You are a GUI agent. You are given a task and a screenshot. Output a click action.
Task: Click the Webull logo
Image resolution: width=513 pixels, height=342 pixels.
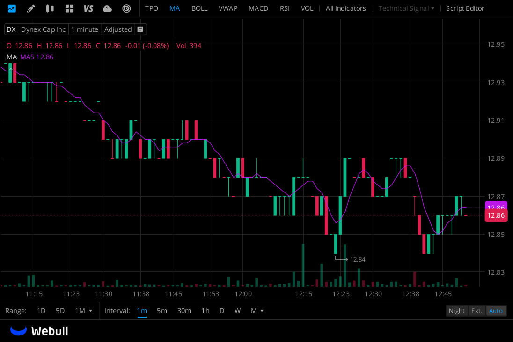tap(39, 331)
